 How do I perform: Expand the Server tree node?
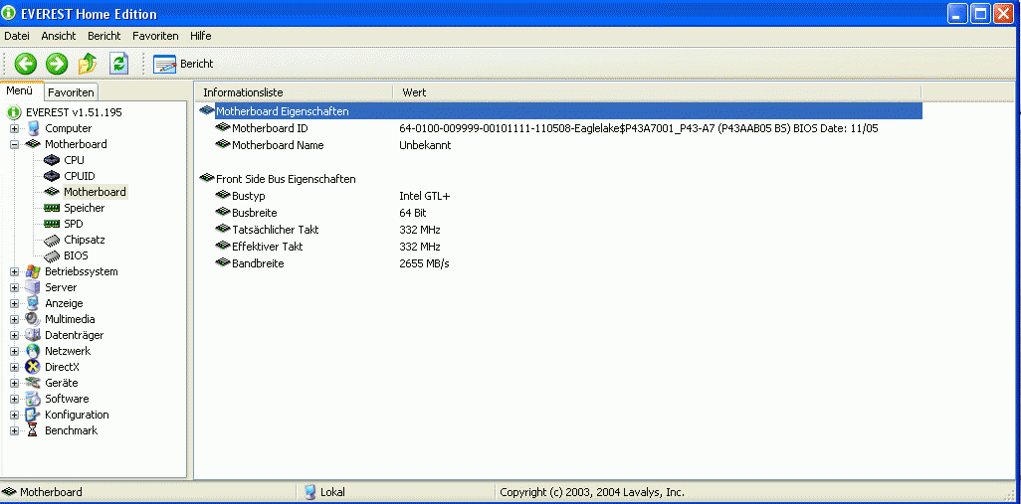coord(14,287)
